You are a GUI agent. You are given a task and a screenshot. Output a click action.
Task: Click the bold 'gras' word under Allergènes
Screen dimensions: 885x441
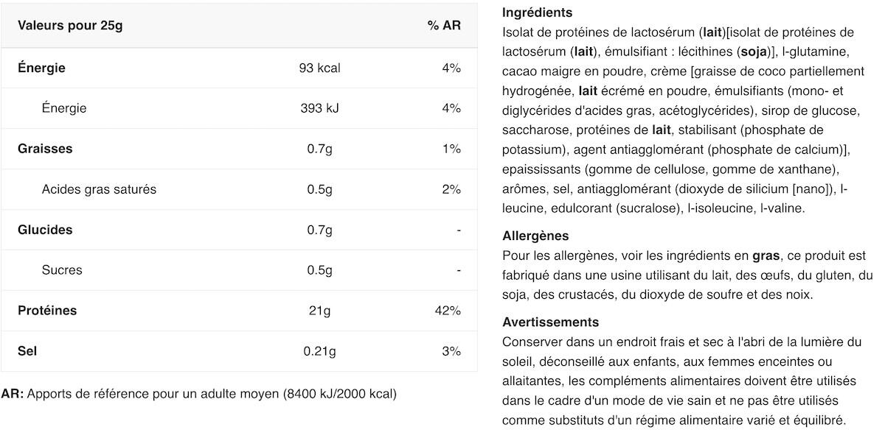[x=766, y=256]
